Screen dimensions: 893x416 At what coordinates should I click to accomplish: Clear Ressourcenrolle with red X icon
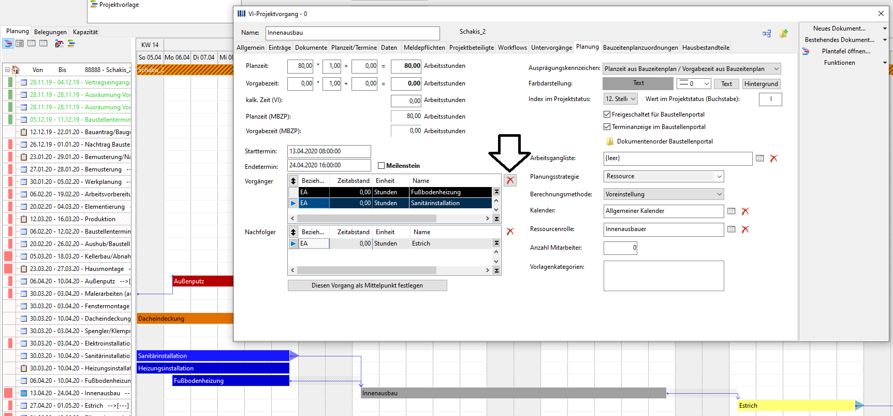[745, 229]
